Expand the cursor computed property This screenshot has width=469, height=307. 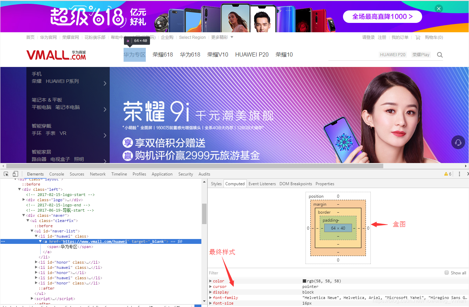(x=210, y=287)
